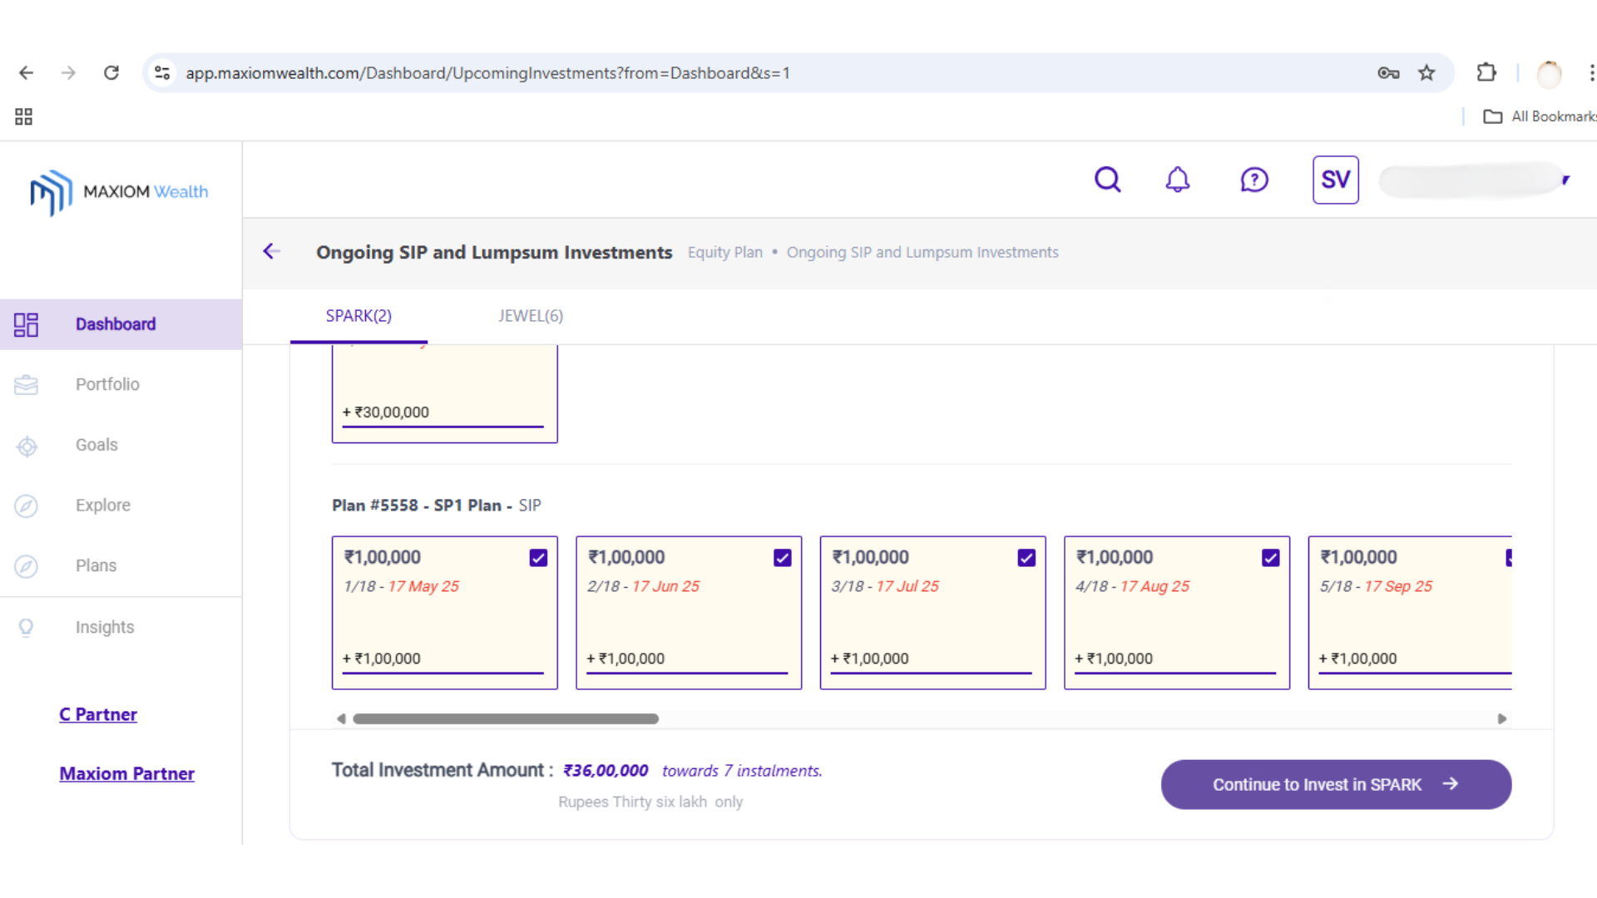
Task: Uncheck the 17 Jun 25 instalment
Action: pyautogui.click(x=782, y=558)
